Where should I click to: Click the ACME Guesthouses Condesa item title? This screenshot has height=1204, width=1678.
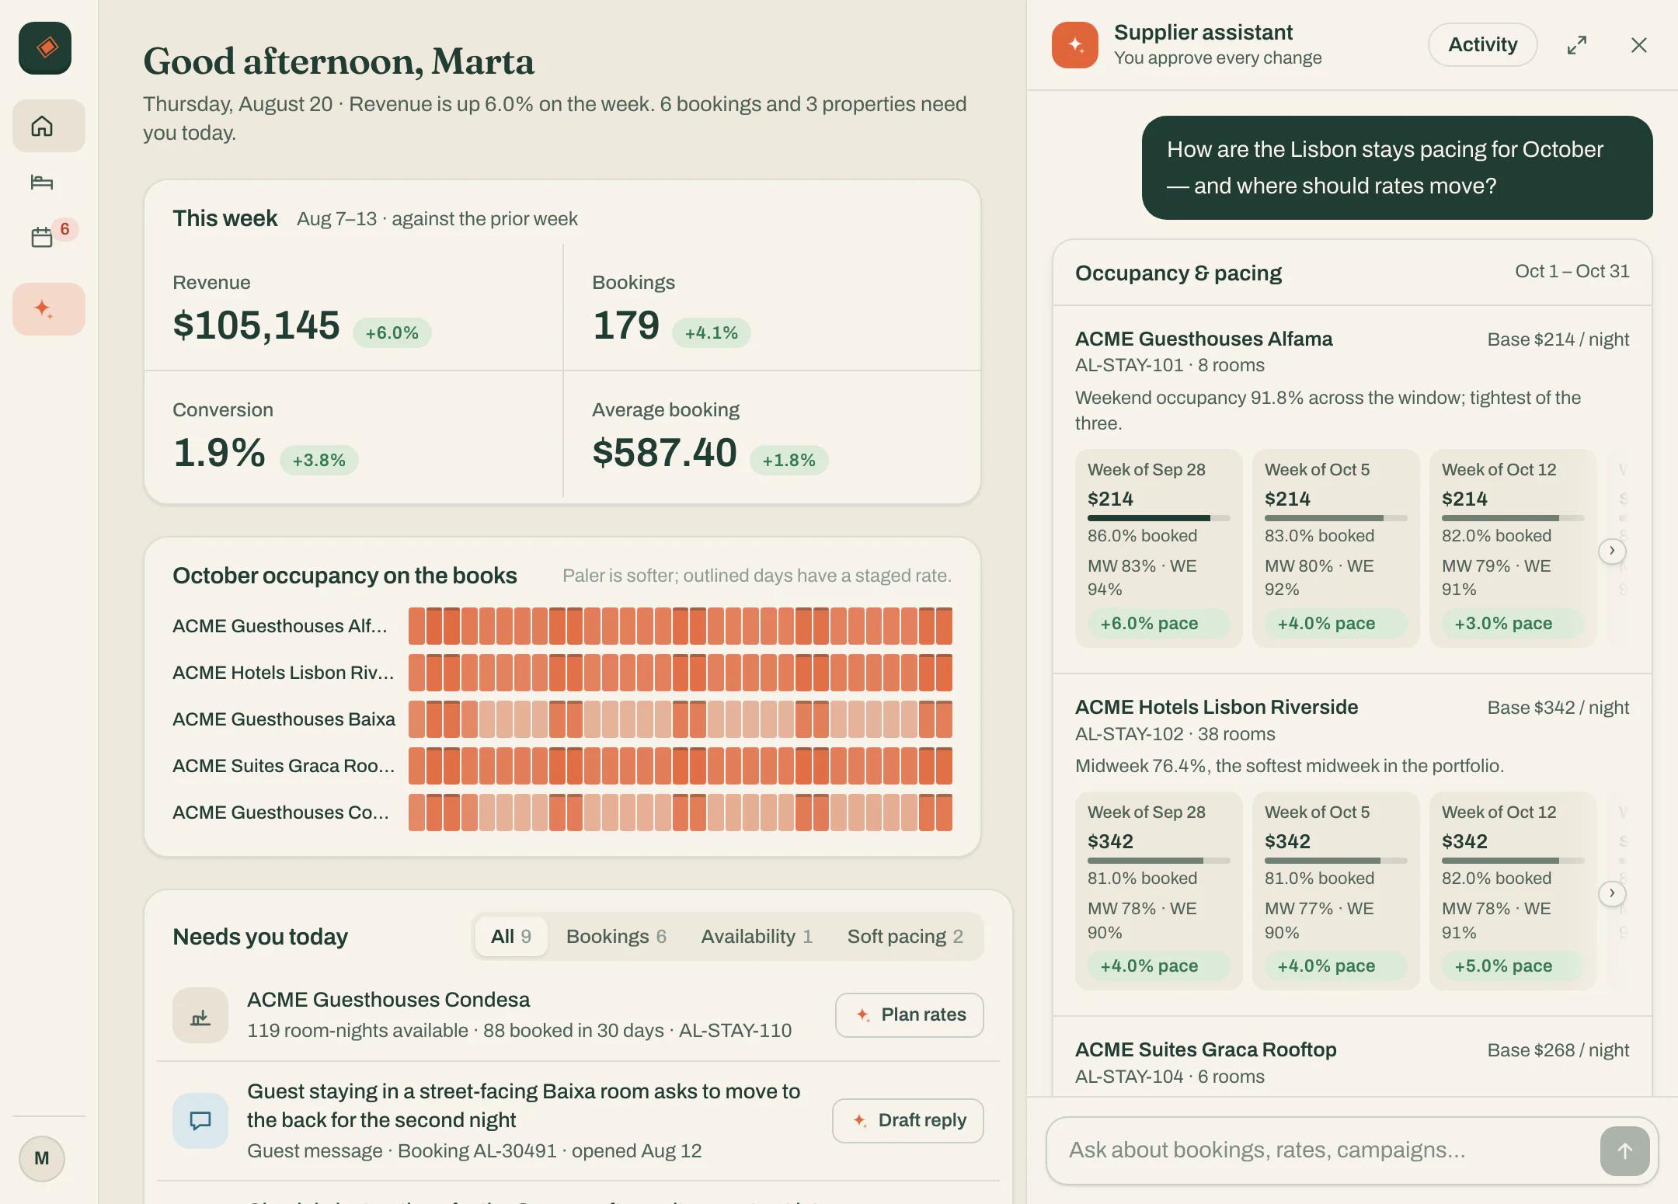[388, 1000]
